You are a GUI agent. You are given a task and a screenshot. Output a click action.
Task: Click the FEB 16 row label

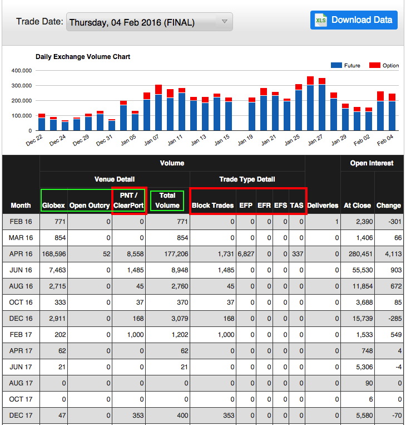point(21,222)
